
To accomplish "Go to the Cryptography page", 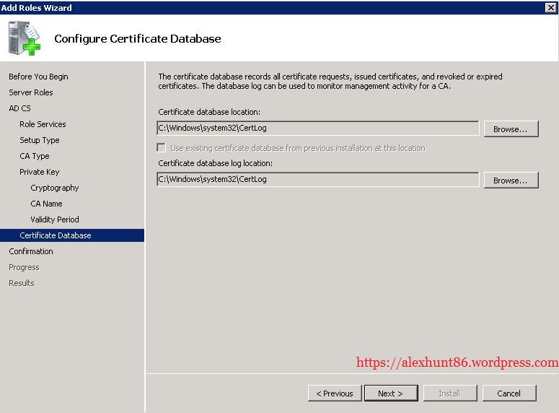I will (x=55, y=188).
